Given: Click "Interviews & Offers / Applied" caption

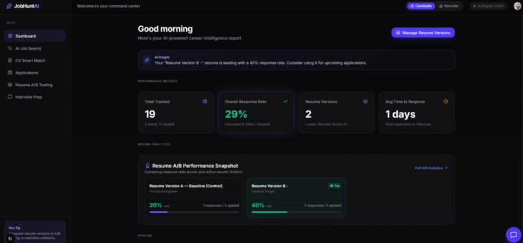Looking at the screenshot, I should 247,124.
